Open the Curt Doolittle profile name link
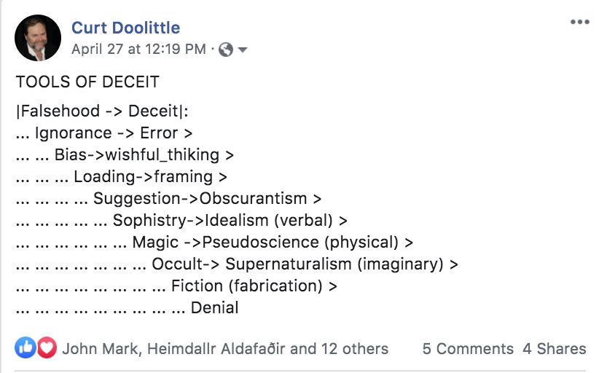This screenshot has width=599, height=373. click(x=125, y=28)
